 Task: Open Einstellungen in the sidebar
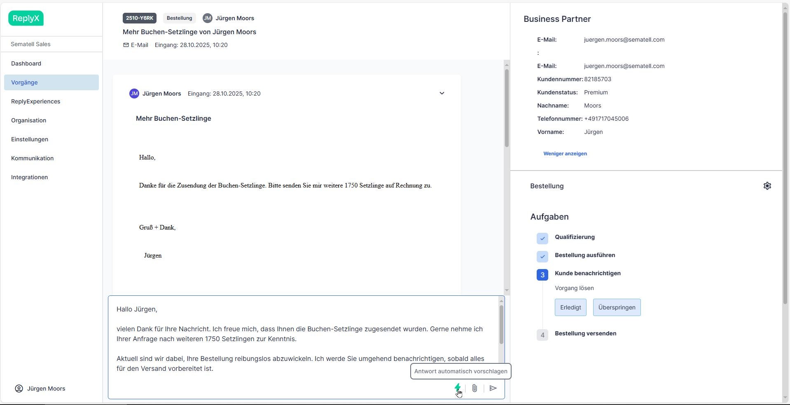point(51,139)
